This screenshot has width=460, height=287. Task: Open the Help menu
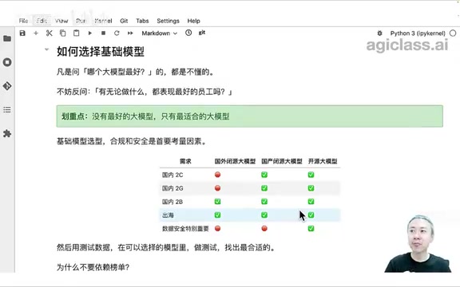tap(193, 21)
